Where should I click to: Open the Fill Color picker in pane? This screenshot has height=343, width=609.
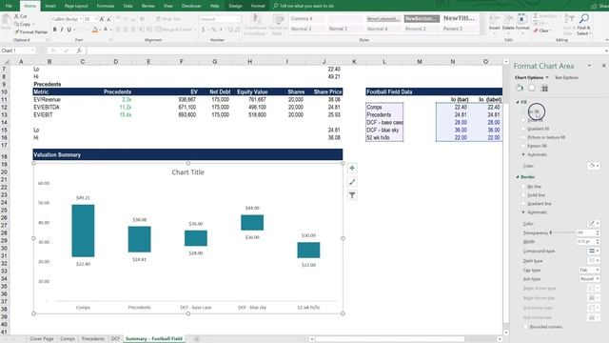point(594,166)
